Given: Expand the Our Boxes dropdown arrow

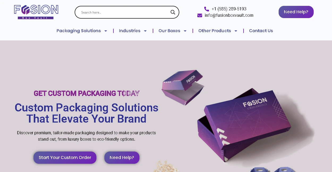Looking at the screenshot, I should pyautogui.click(x=185, y=31).
